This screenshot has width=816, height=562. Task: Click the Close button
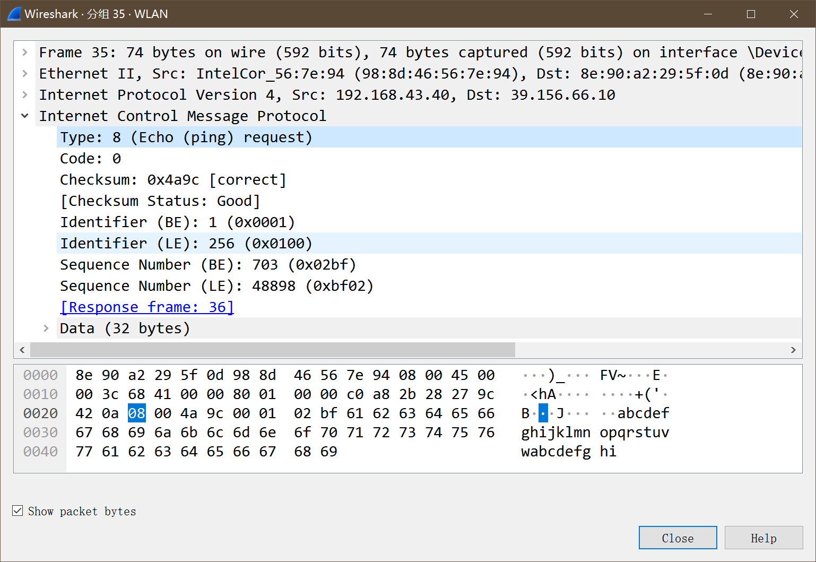[678, 538]
